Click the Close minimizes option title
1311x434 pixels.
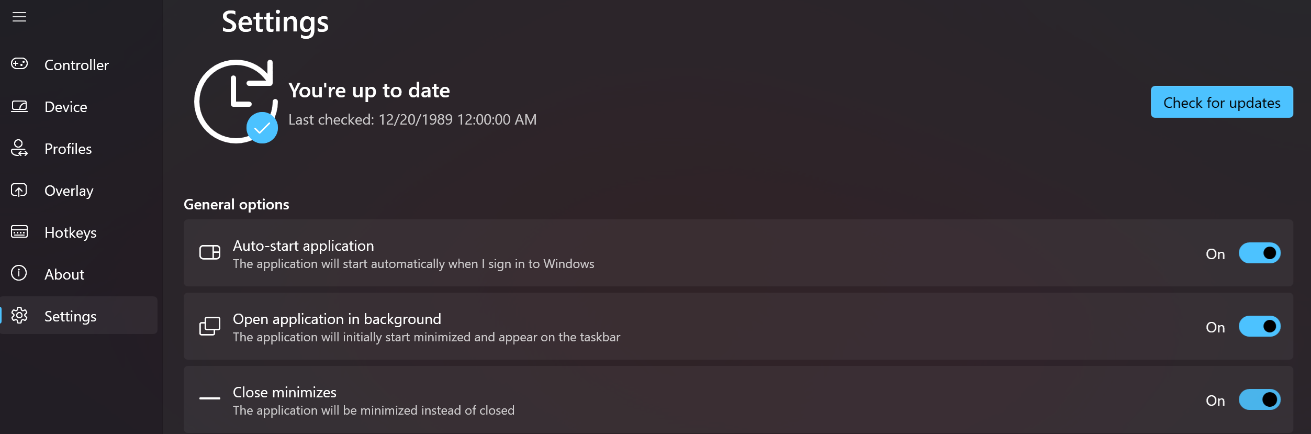285,392
